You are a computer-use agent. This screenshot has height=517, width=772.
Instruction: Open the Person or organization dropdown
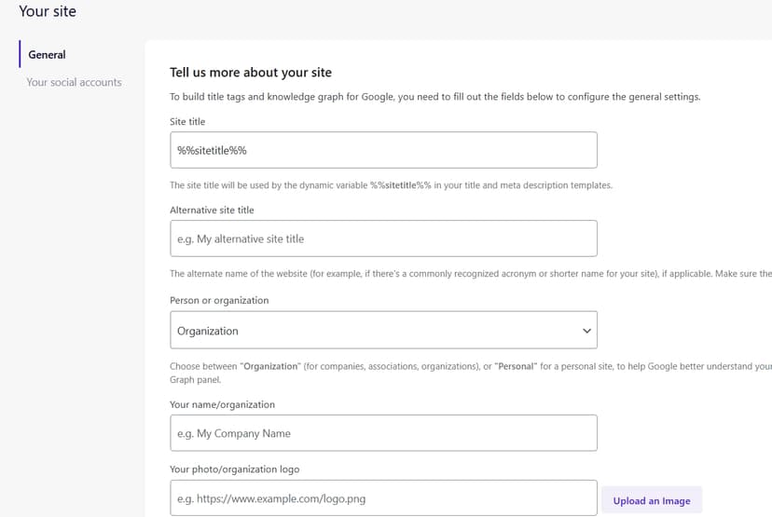click(x=383, y=330)
